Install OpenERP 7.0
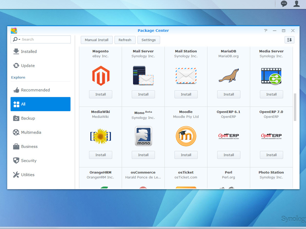 click(271, 155)
